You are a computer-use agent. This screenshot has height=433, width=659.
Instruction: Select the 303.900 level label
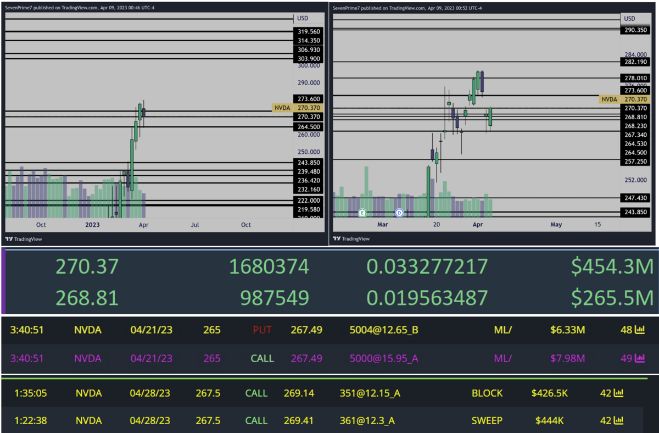tap(308, 59)
